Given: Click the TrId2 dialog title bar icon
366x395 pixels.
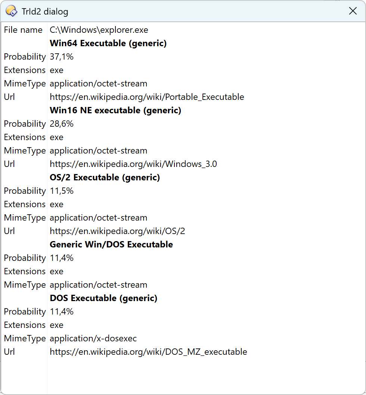Looking at the screenshot, I should tap(11, 11).
